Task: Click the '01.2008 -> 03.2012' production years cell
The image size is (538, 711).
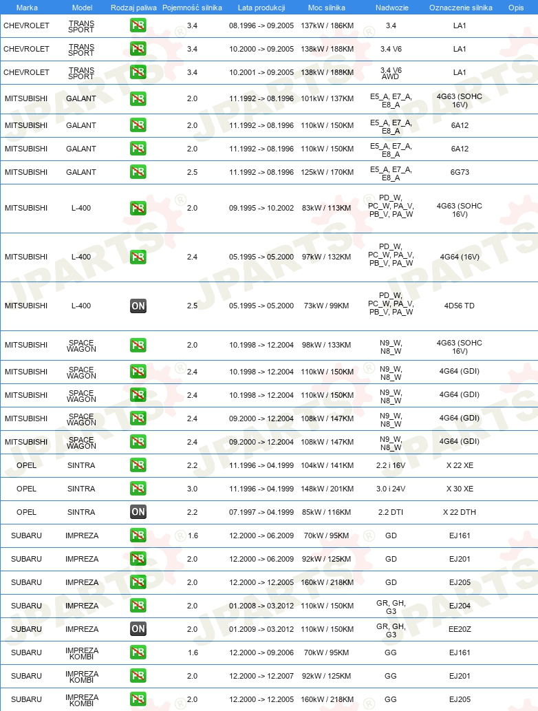Action: point(261,606)
